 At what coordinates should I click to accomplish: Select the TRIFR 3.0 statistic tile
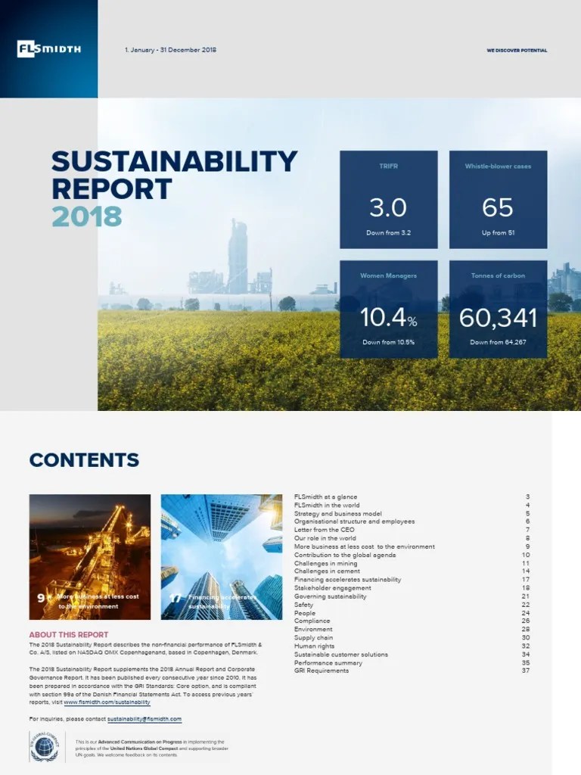tap(389, 199)
